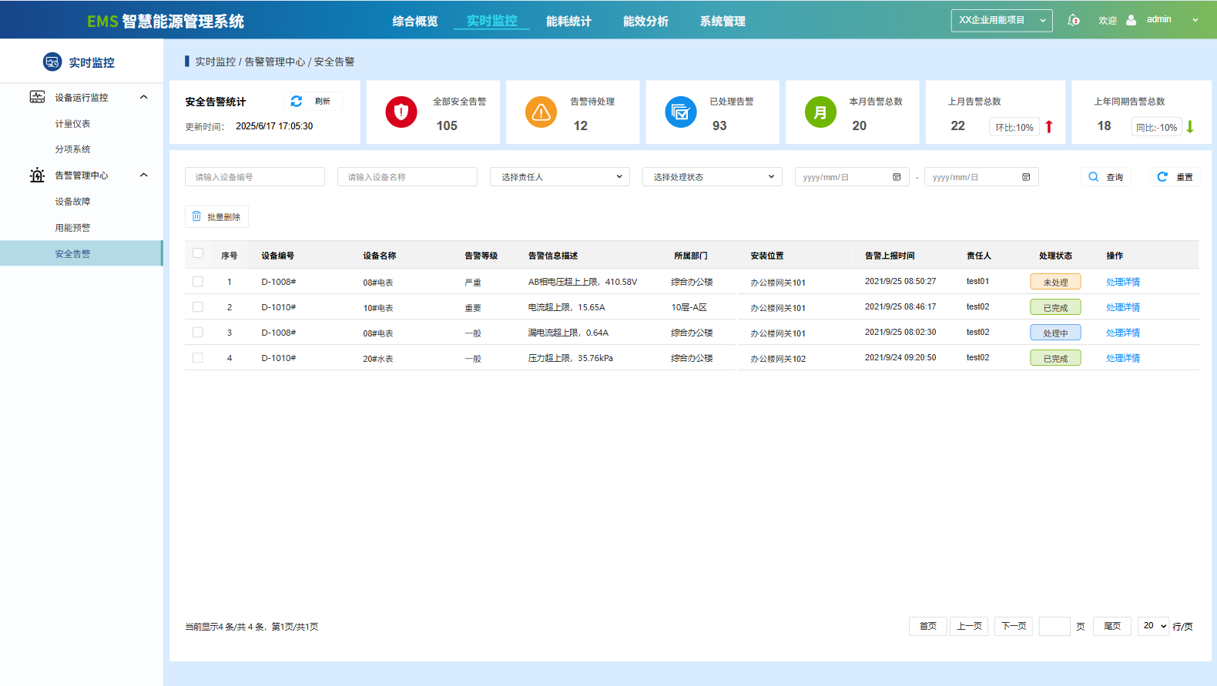The width and height of the screenshot is (1217, 686).
Task: Open the responsible person dropdown
Action: pyautogui.click(x=560, y=177)
